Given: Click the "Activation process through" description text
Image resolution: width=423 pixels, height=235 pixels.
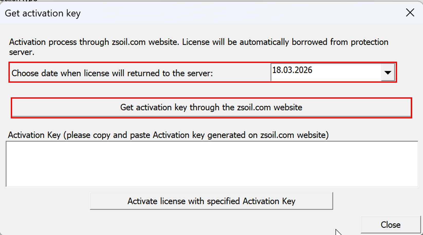Looking at the screenshot, I should click(x=59, y=42).
